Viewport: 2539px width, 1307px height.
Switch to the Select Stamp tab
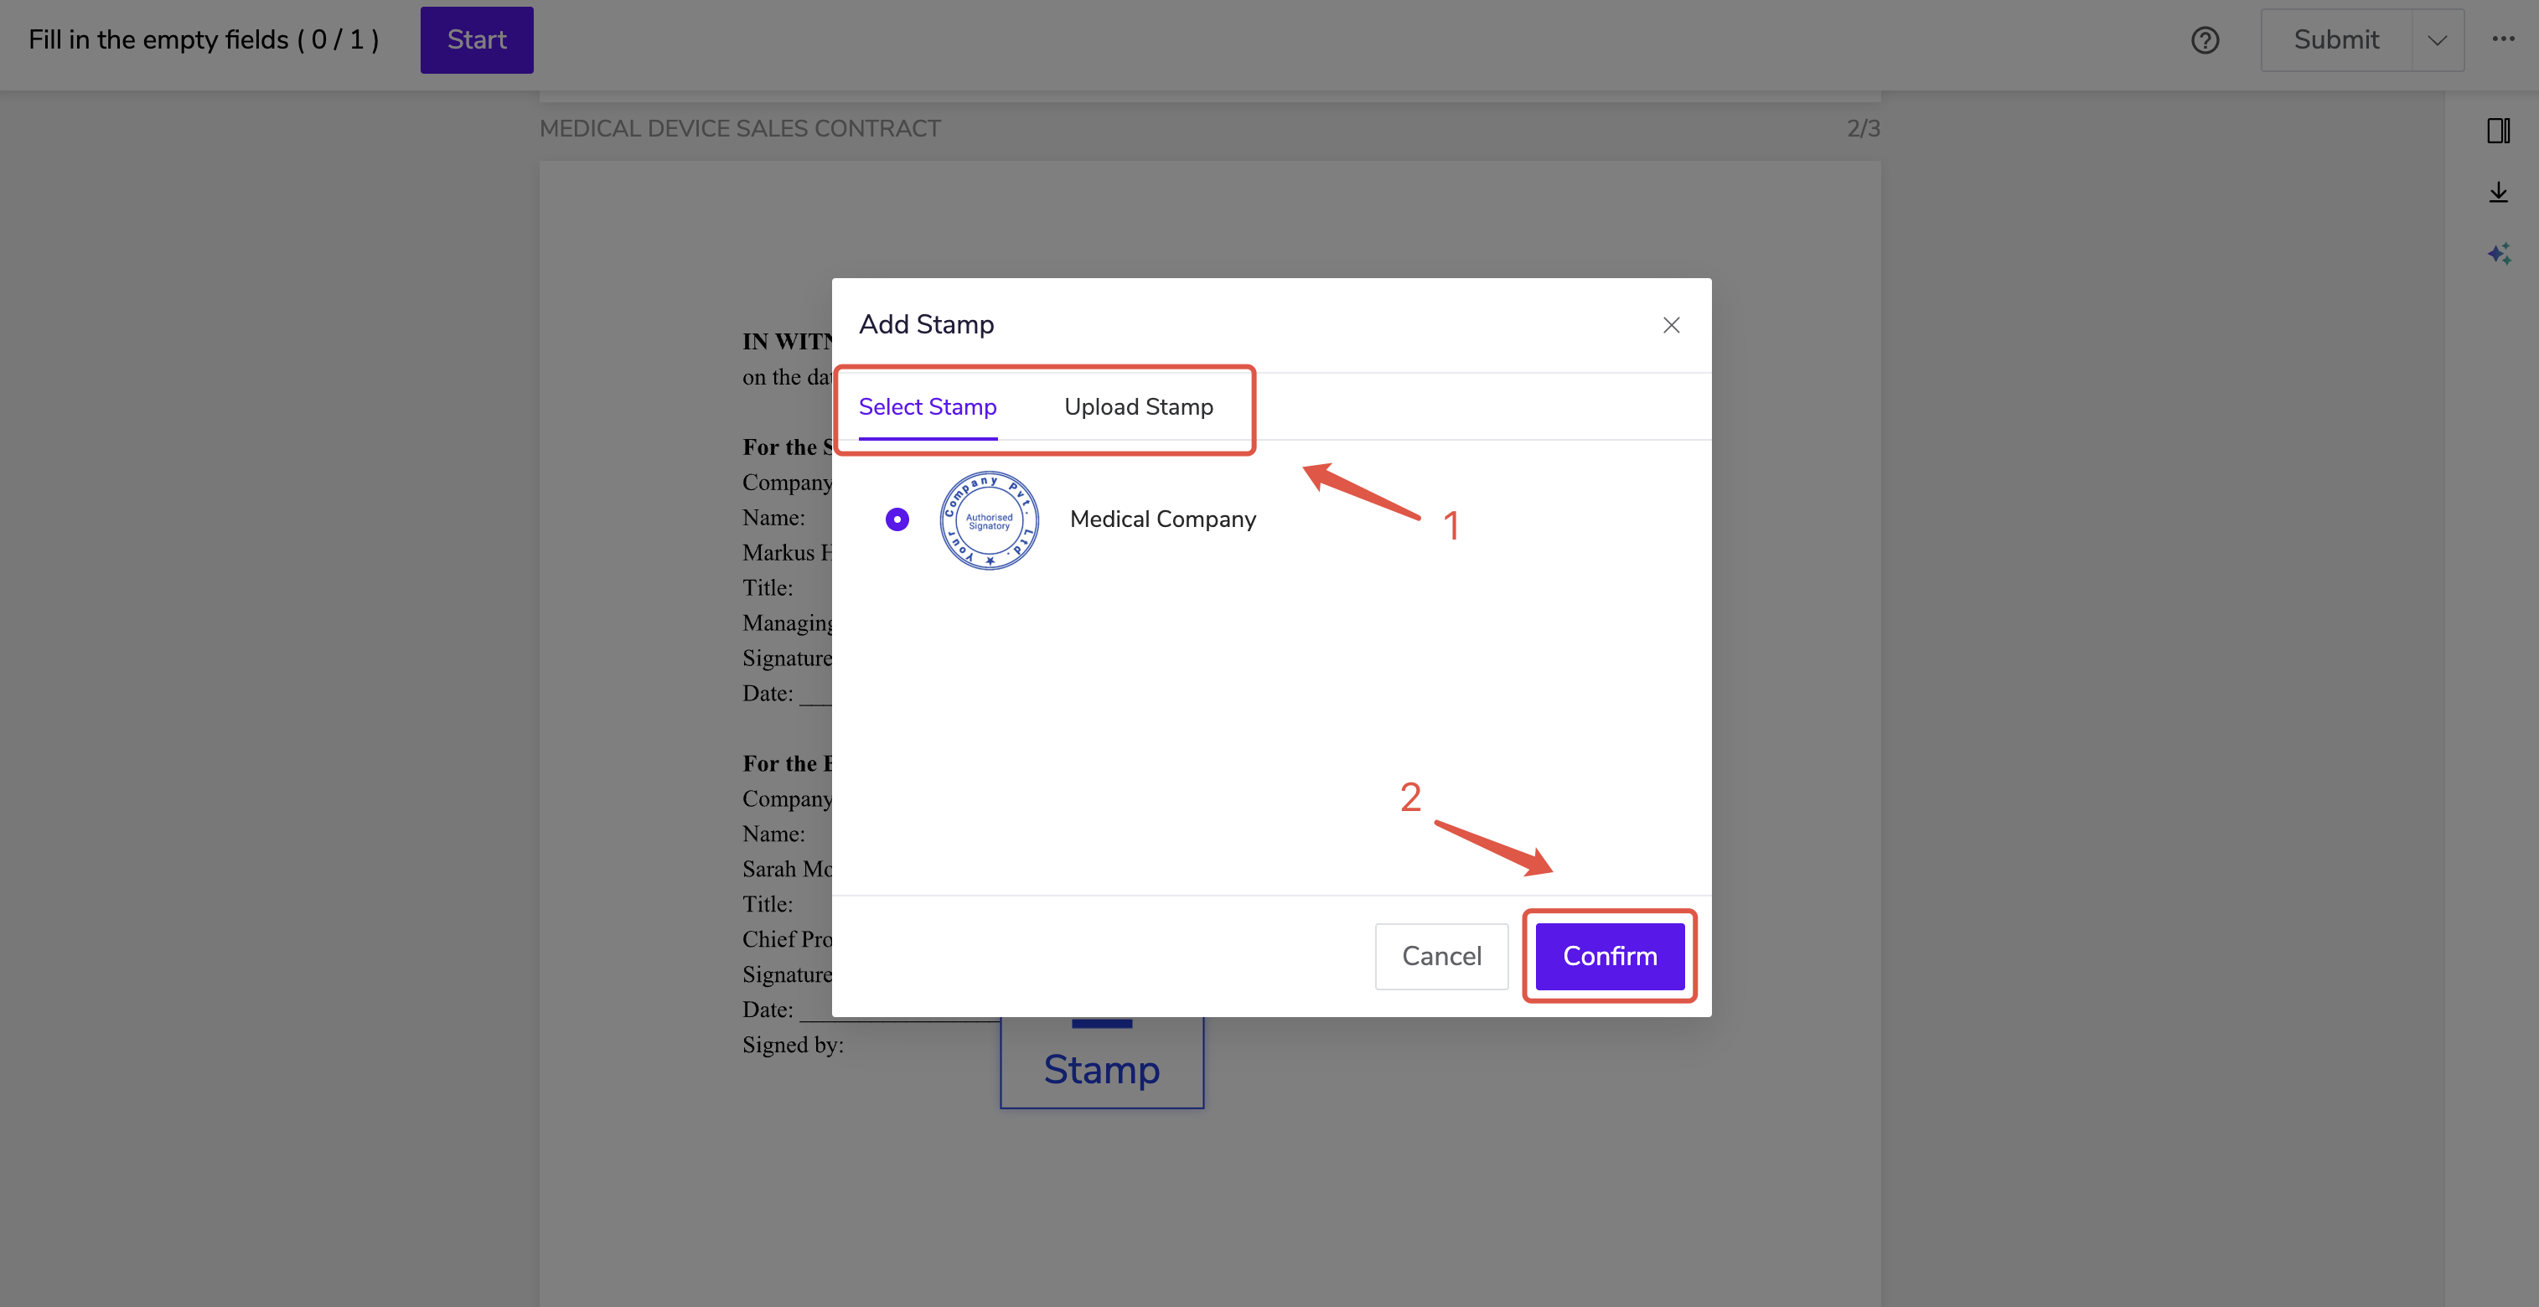click(x=927, y=407)
